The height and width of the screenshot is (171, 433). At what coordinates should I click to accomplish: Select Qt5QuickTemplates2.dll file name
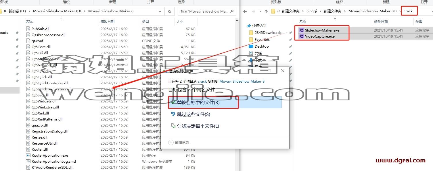coord(51,89)
